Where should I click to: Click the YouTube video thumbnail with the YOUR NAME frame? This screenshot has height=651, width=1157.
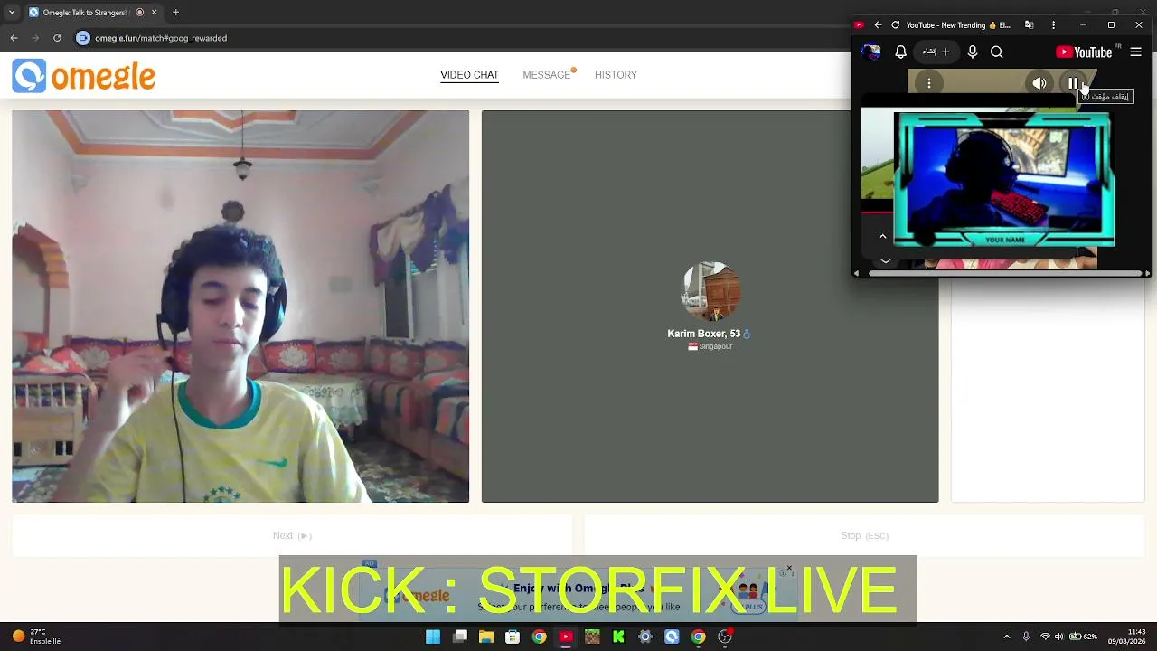[1004, 179]
